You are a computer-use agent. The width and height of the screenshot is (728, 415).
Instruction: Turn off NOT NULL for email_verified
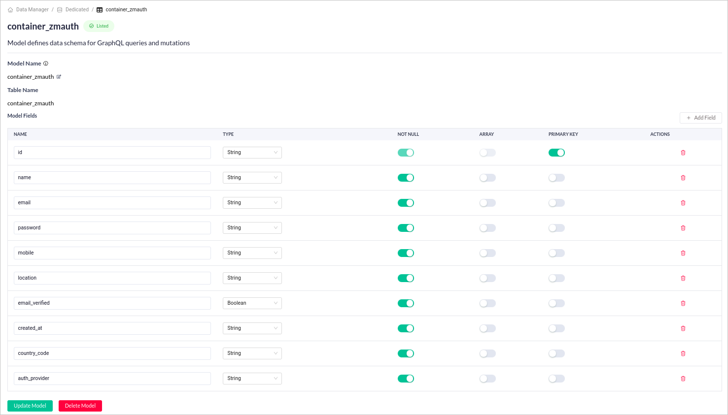coord(406,303)
